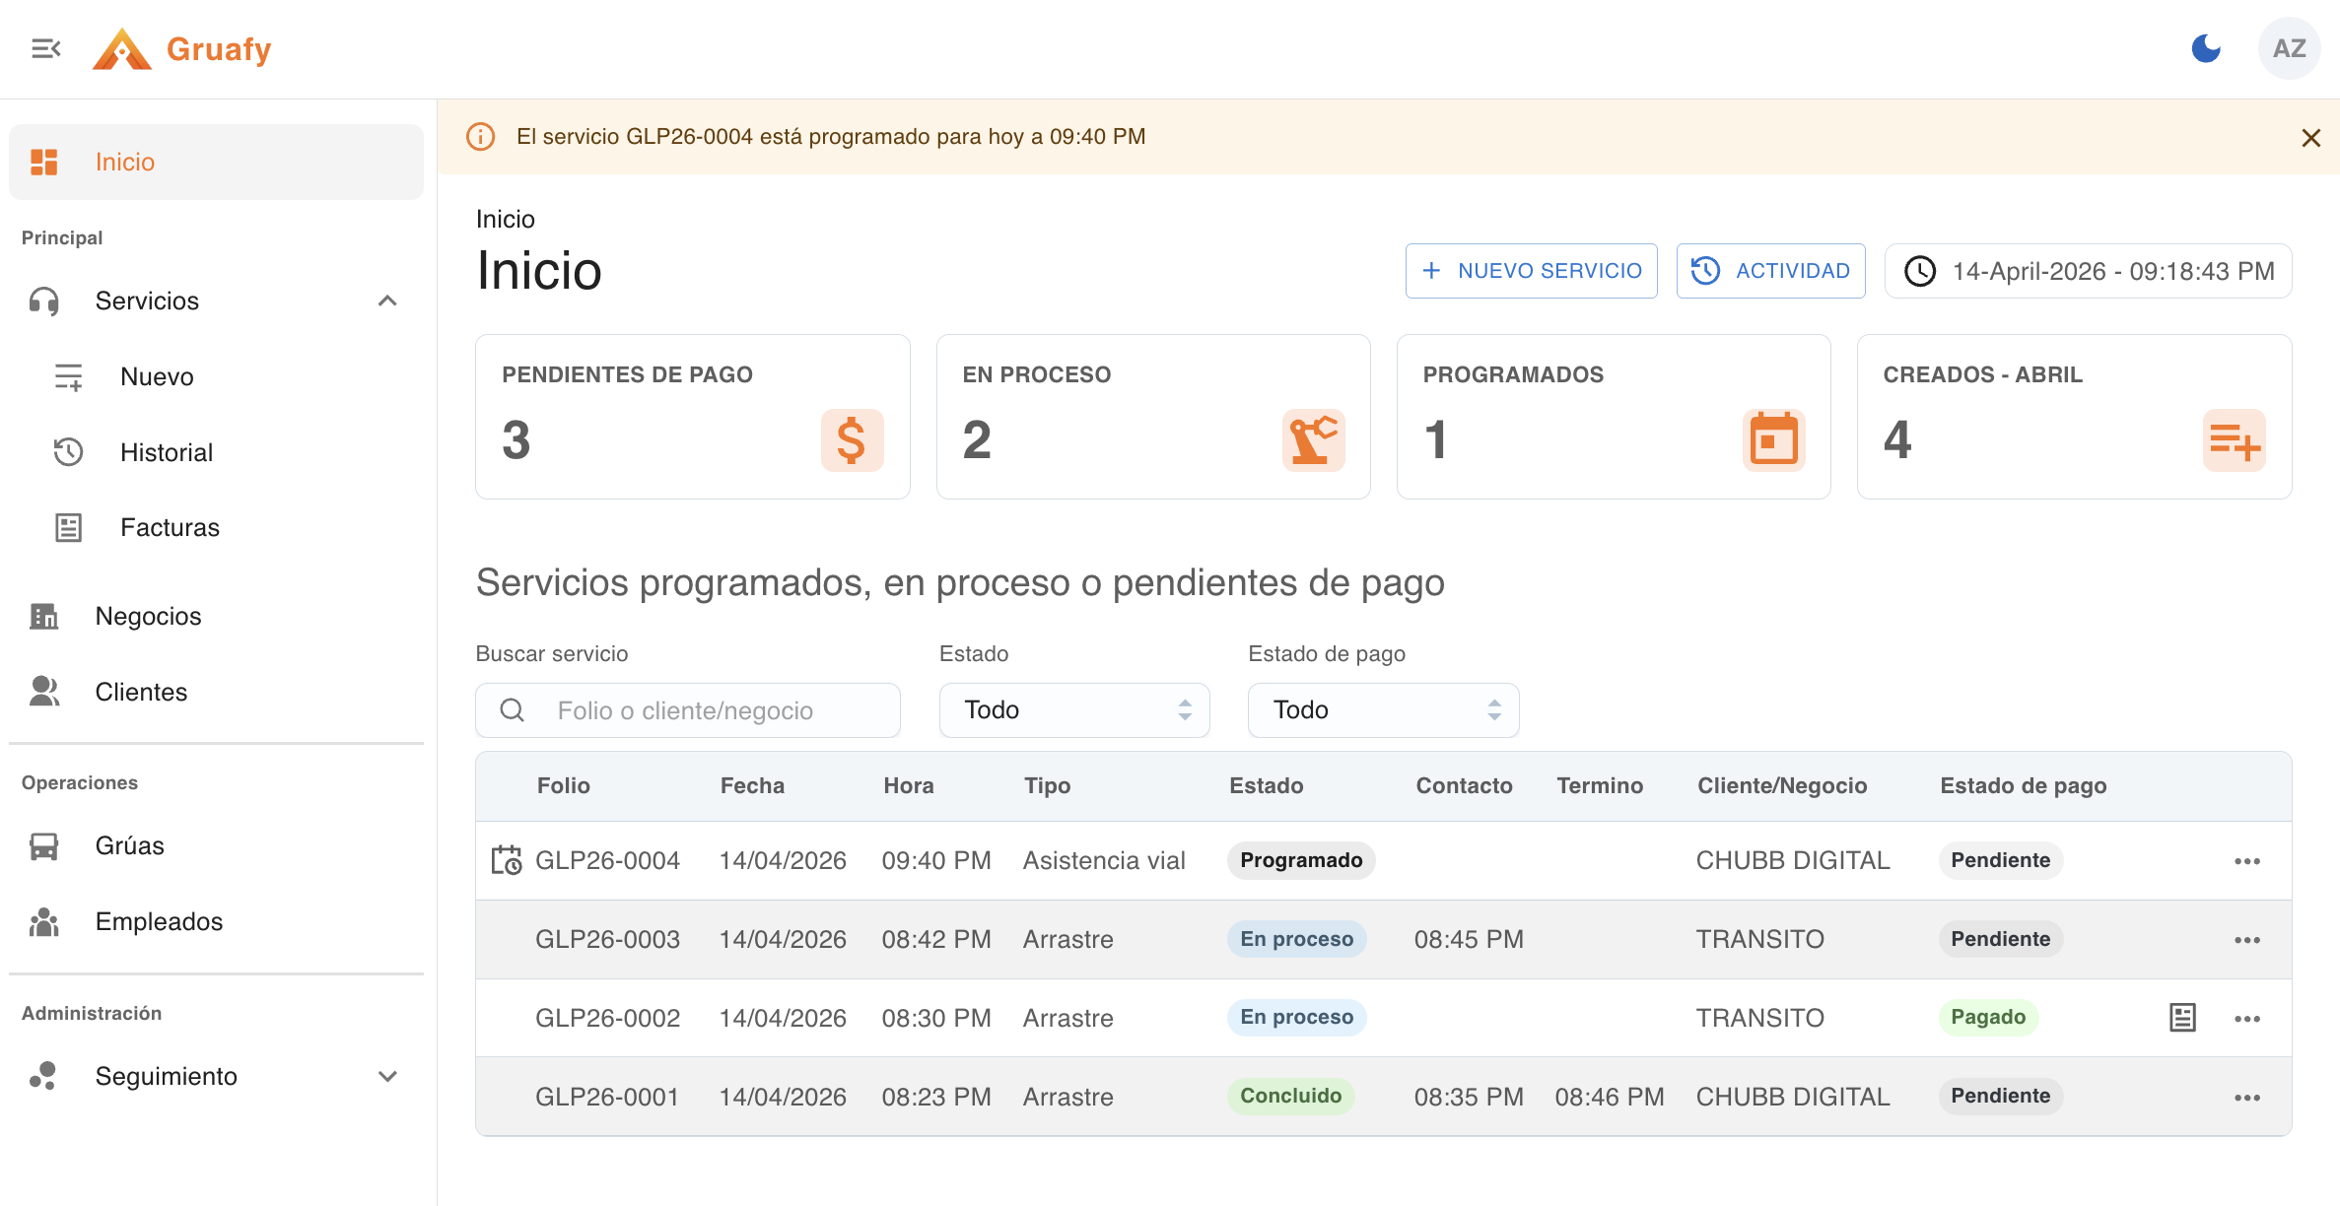Click the add-list icon in Creados card
Viewport: 2340px width, 1206px height.
point(2234,440)
